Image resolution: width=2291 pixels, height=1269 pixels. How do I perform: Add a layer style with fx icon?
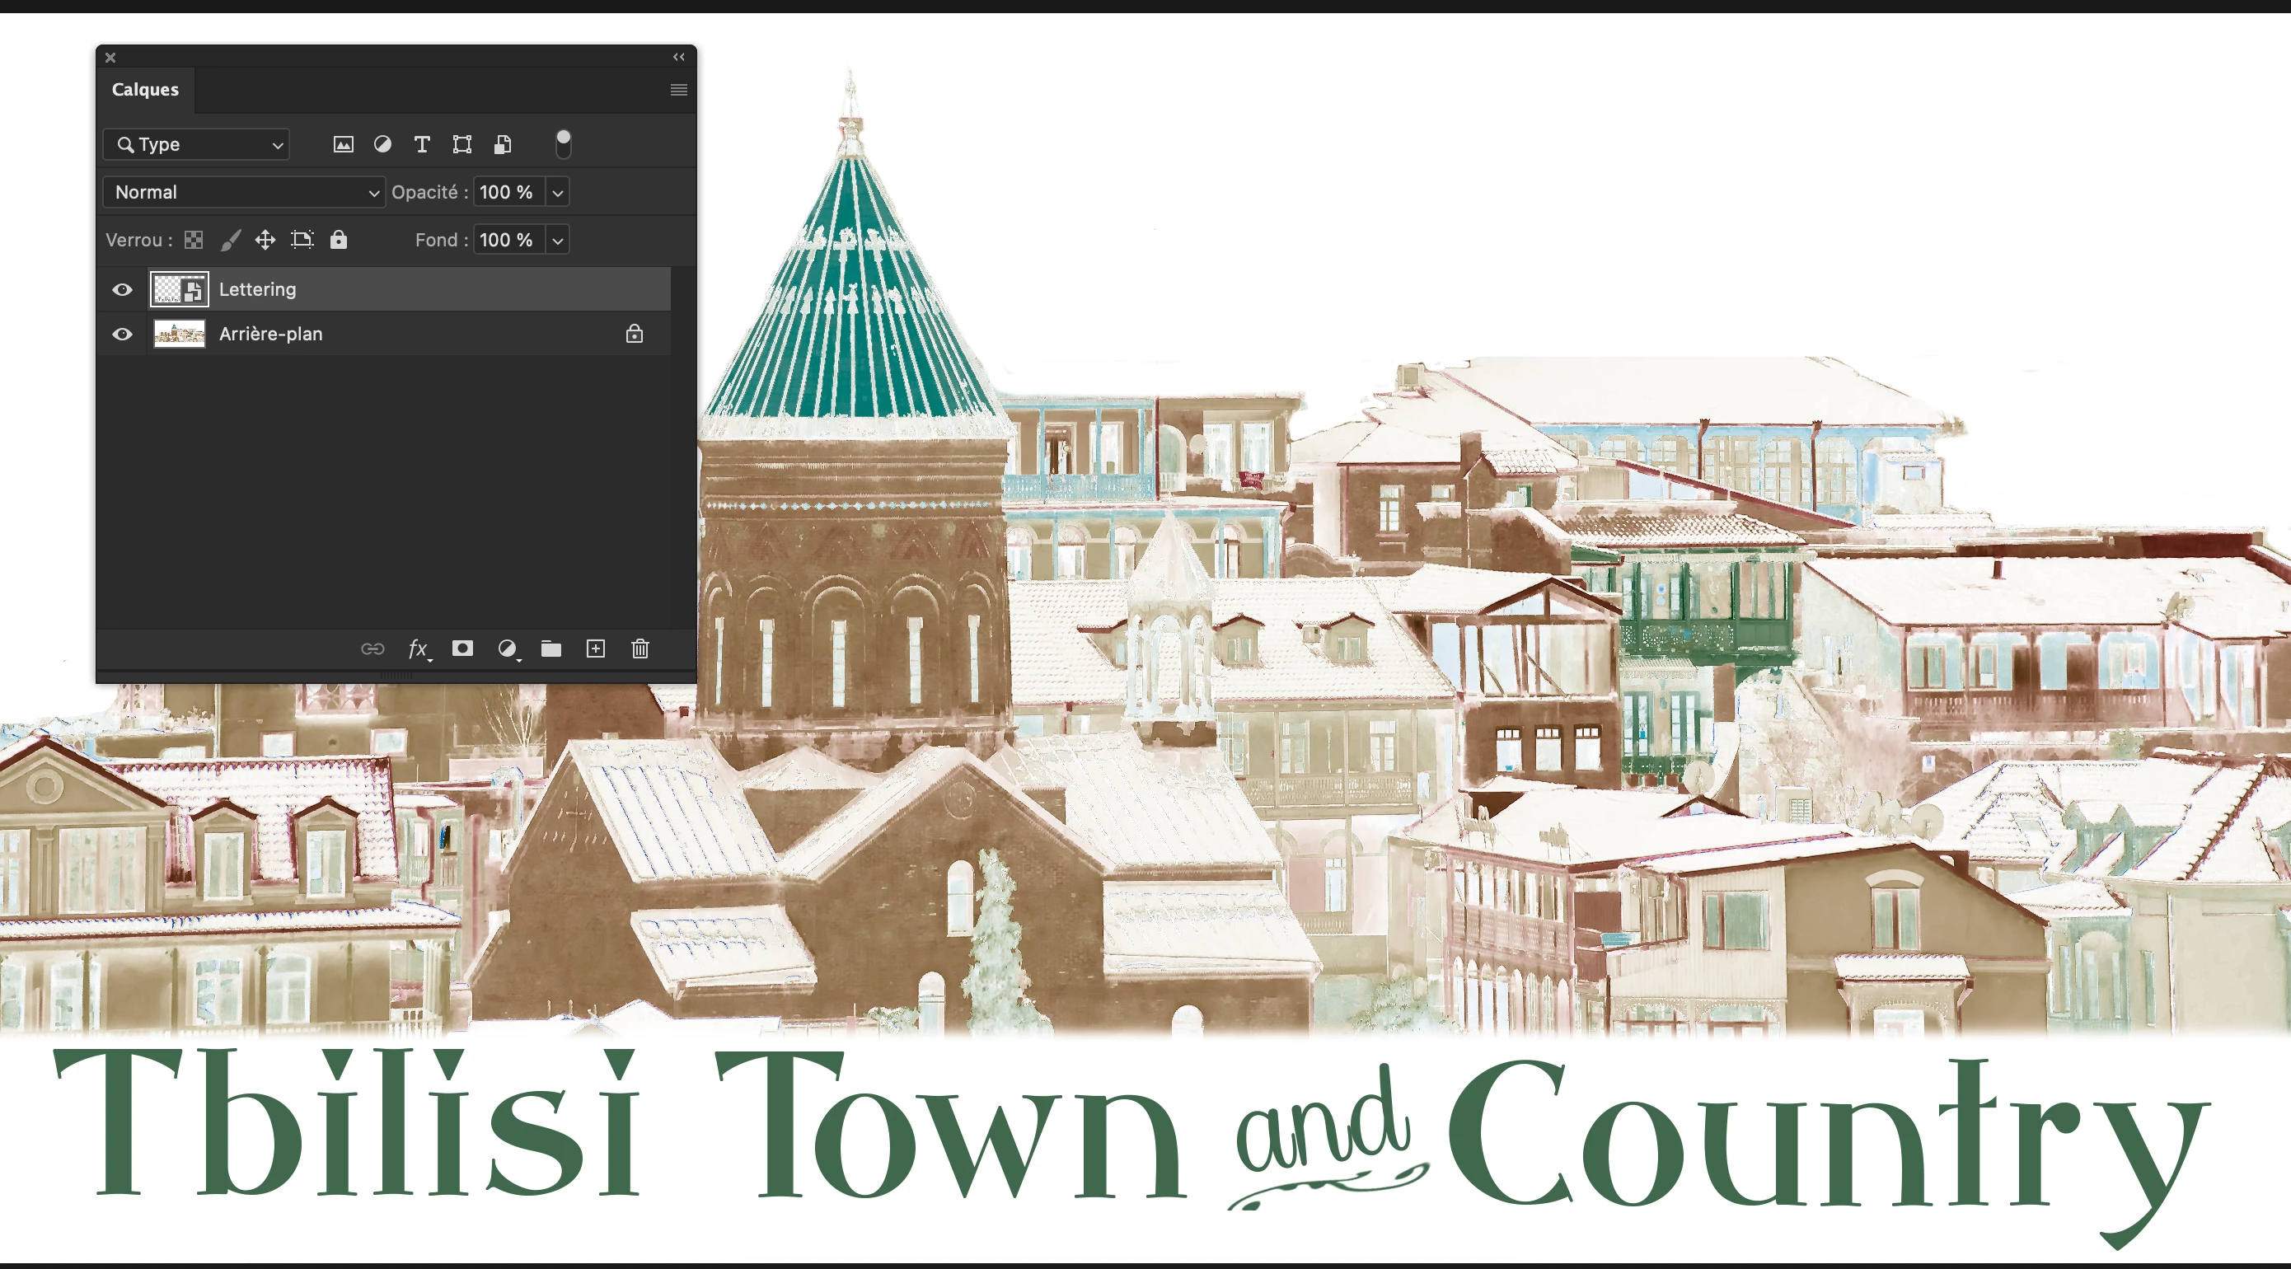418,649
